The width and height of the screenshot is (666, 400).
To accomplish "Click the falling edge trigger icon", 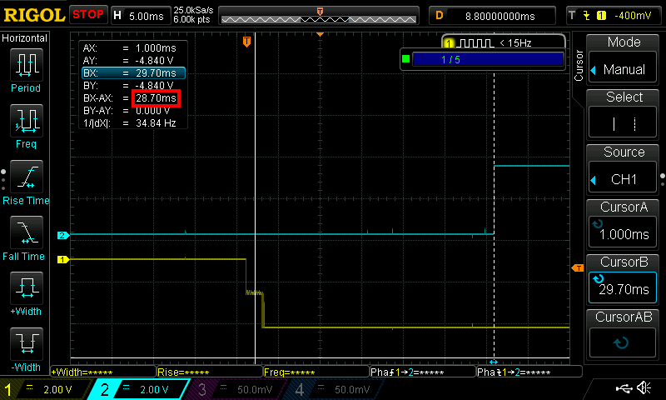I will click(x=587, y=16).
